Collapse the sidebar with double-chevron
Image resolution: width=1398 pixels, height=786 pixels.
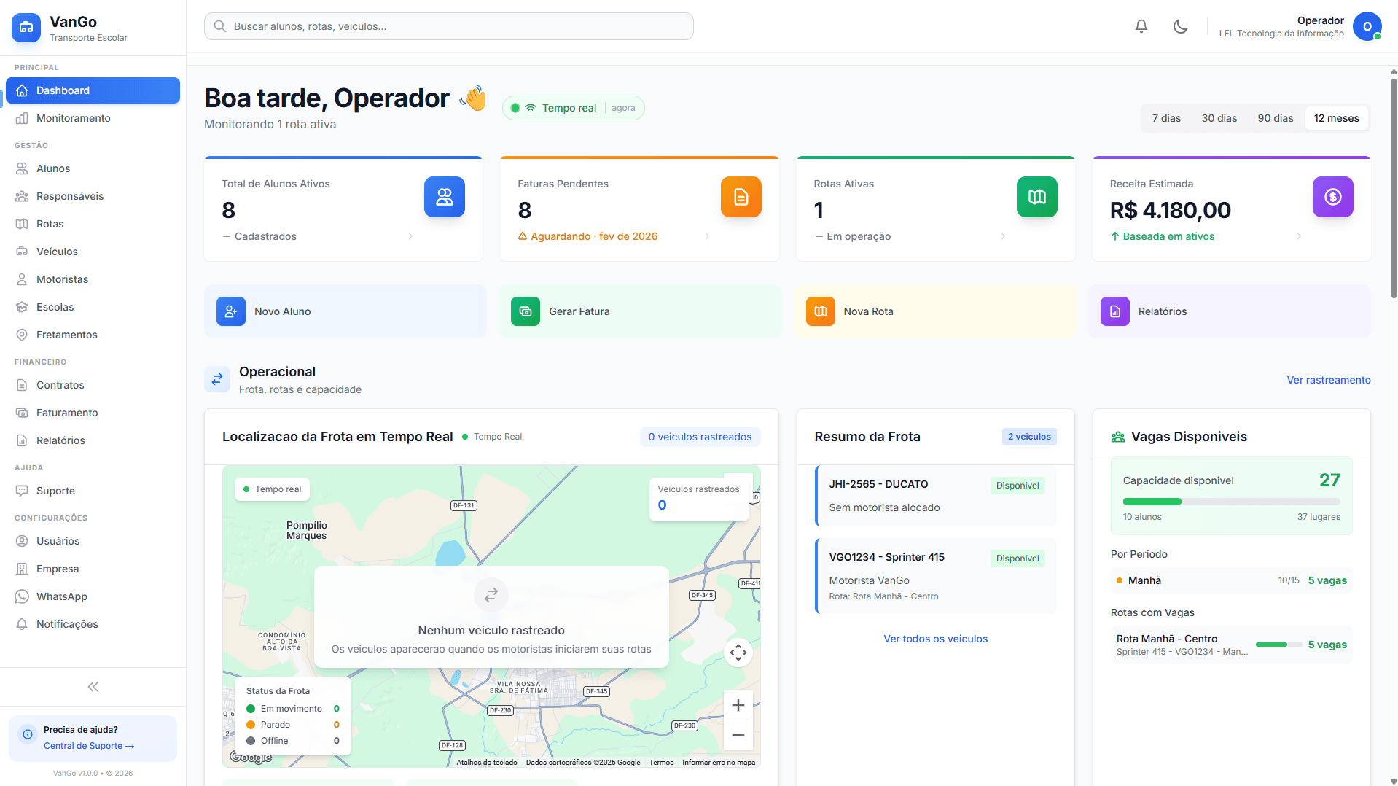pos(93,686)
